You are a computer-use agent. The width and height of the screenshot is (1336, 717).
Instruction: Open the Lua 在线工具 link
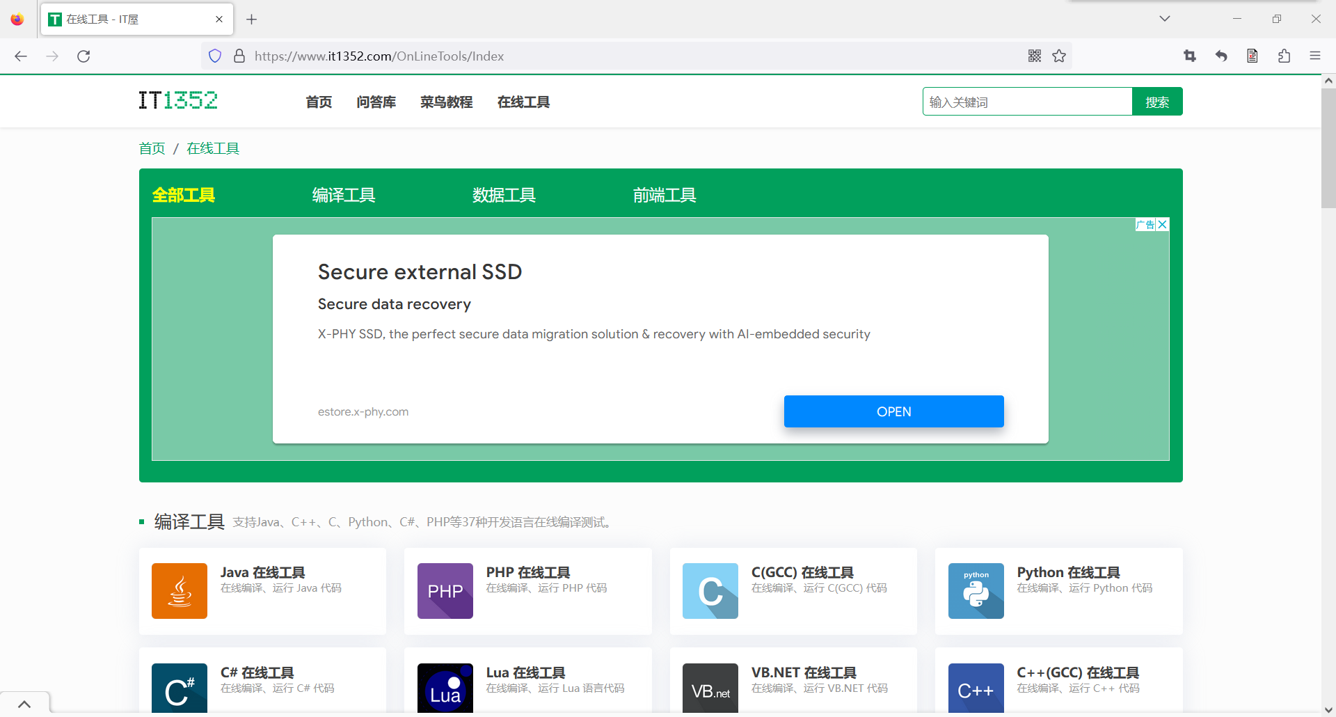pos(525,672)
